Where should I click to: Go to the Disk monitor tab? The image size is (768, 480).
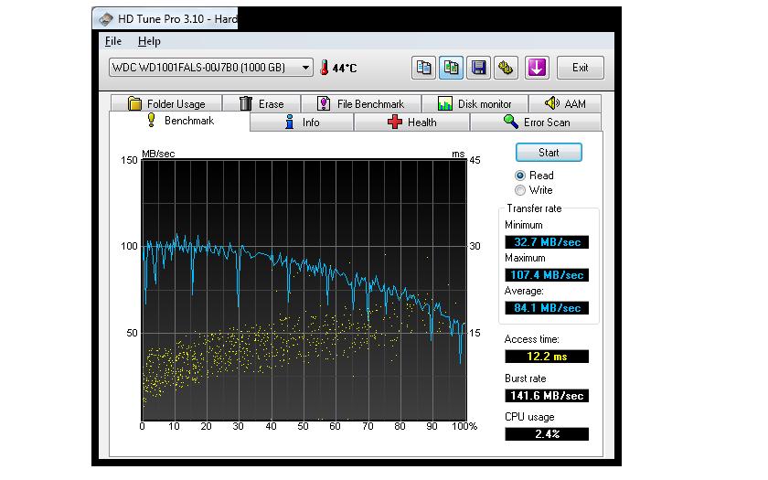click(475, 104)
